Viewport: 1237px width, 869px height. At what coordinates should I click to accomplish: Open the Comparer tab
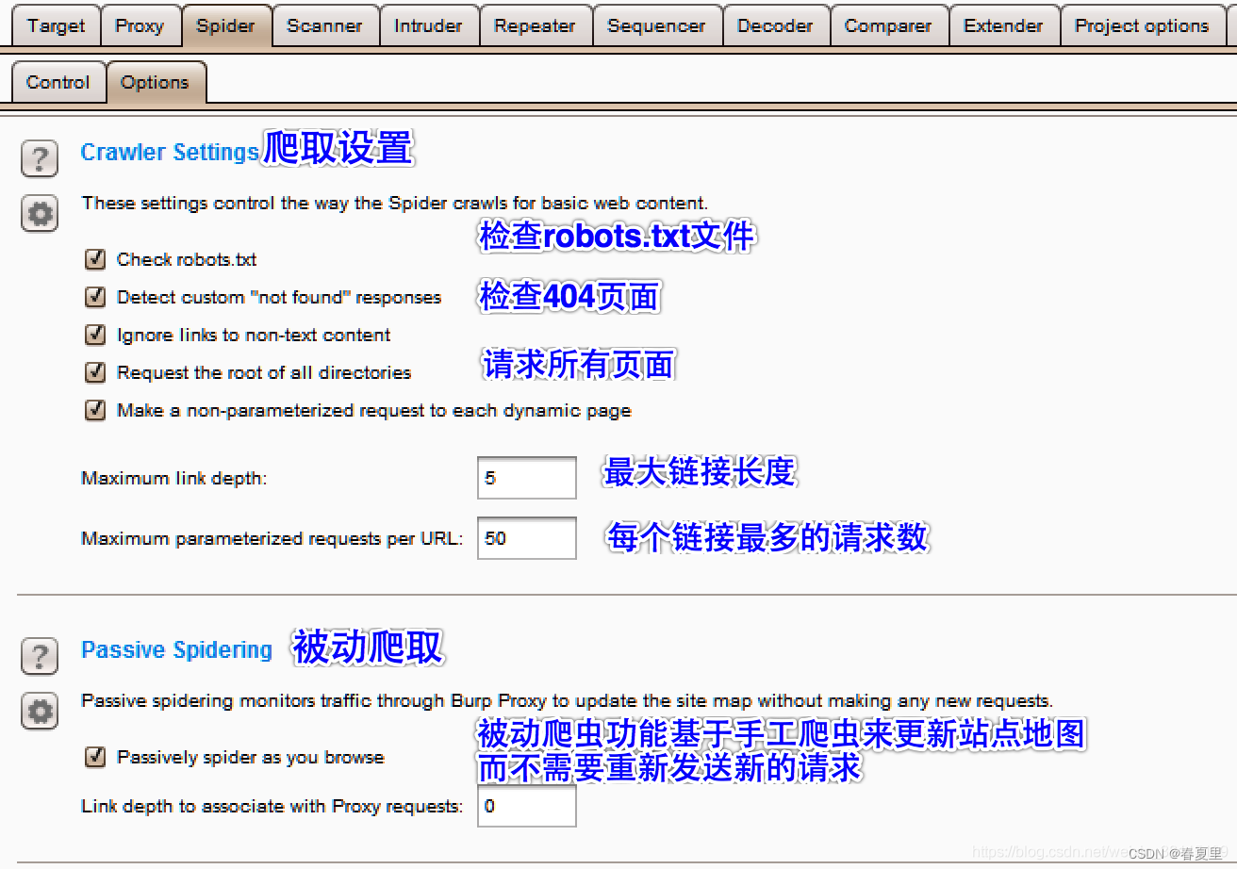pyautogui.click(x=889, y=25)
